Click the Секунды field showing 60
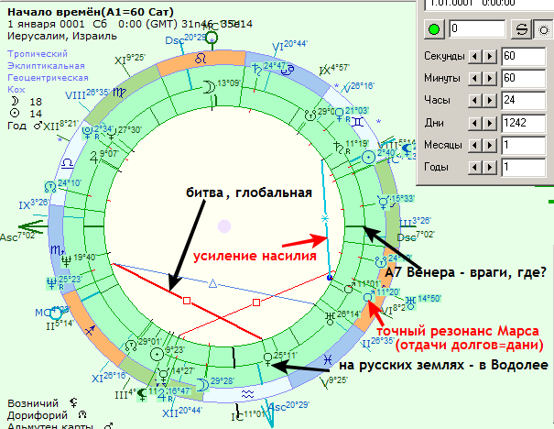The height and width of the screenshot is (429, 554). (x=524, y=56)
